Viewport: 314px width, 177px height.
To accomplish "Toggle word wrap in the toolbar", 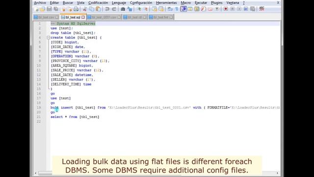I will pos(170,9).
